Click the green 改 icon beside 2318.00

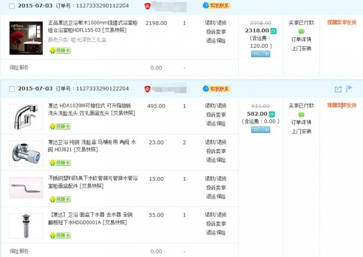[x=273, y=31]
